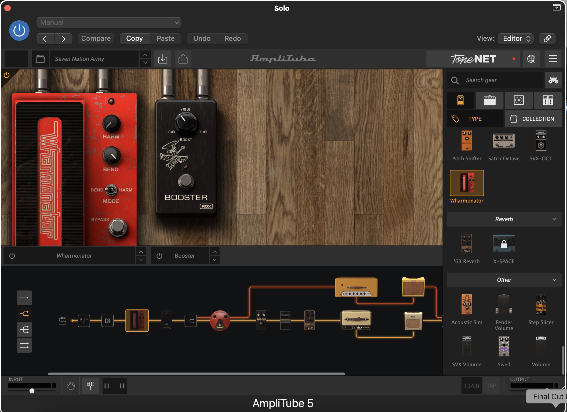Open the Manual preset dropdown
Screen dimensions: 567x412
[109, 22]
